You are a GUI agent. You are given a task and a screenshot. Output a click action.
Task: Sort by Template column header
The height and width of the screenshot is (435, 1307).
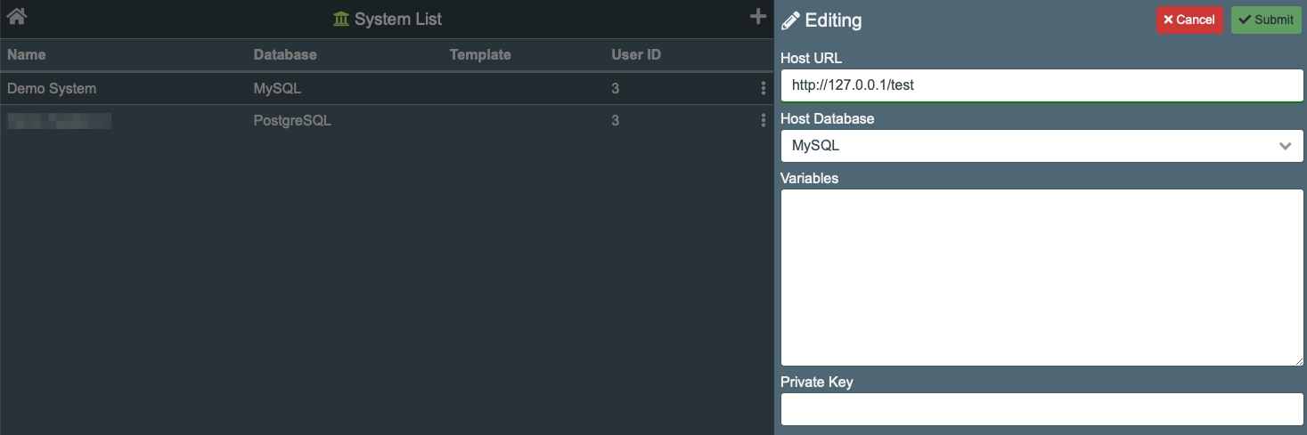[x=480, y=55]
